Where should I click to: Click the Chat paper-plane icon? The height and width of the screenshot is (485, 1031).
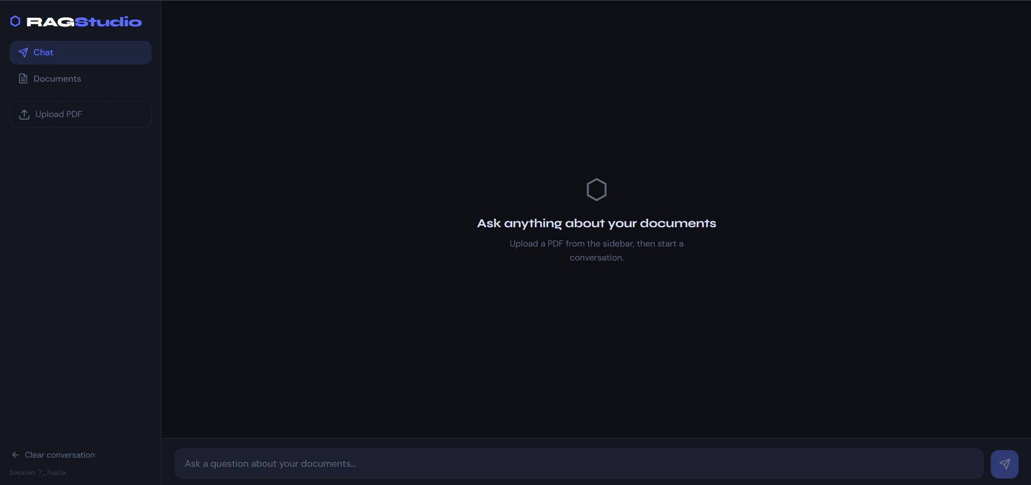pos(23,53)
